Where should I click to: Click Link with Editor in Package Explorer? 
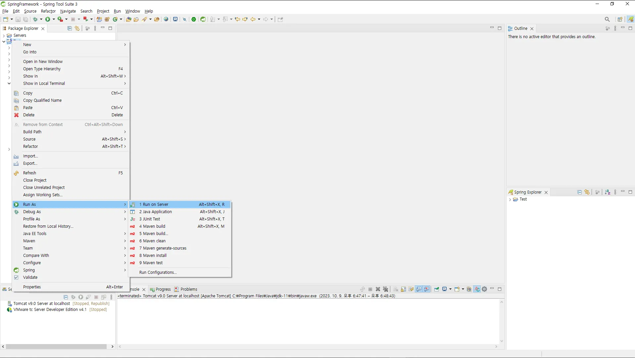pyautogui.click(x=77, y=28)
